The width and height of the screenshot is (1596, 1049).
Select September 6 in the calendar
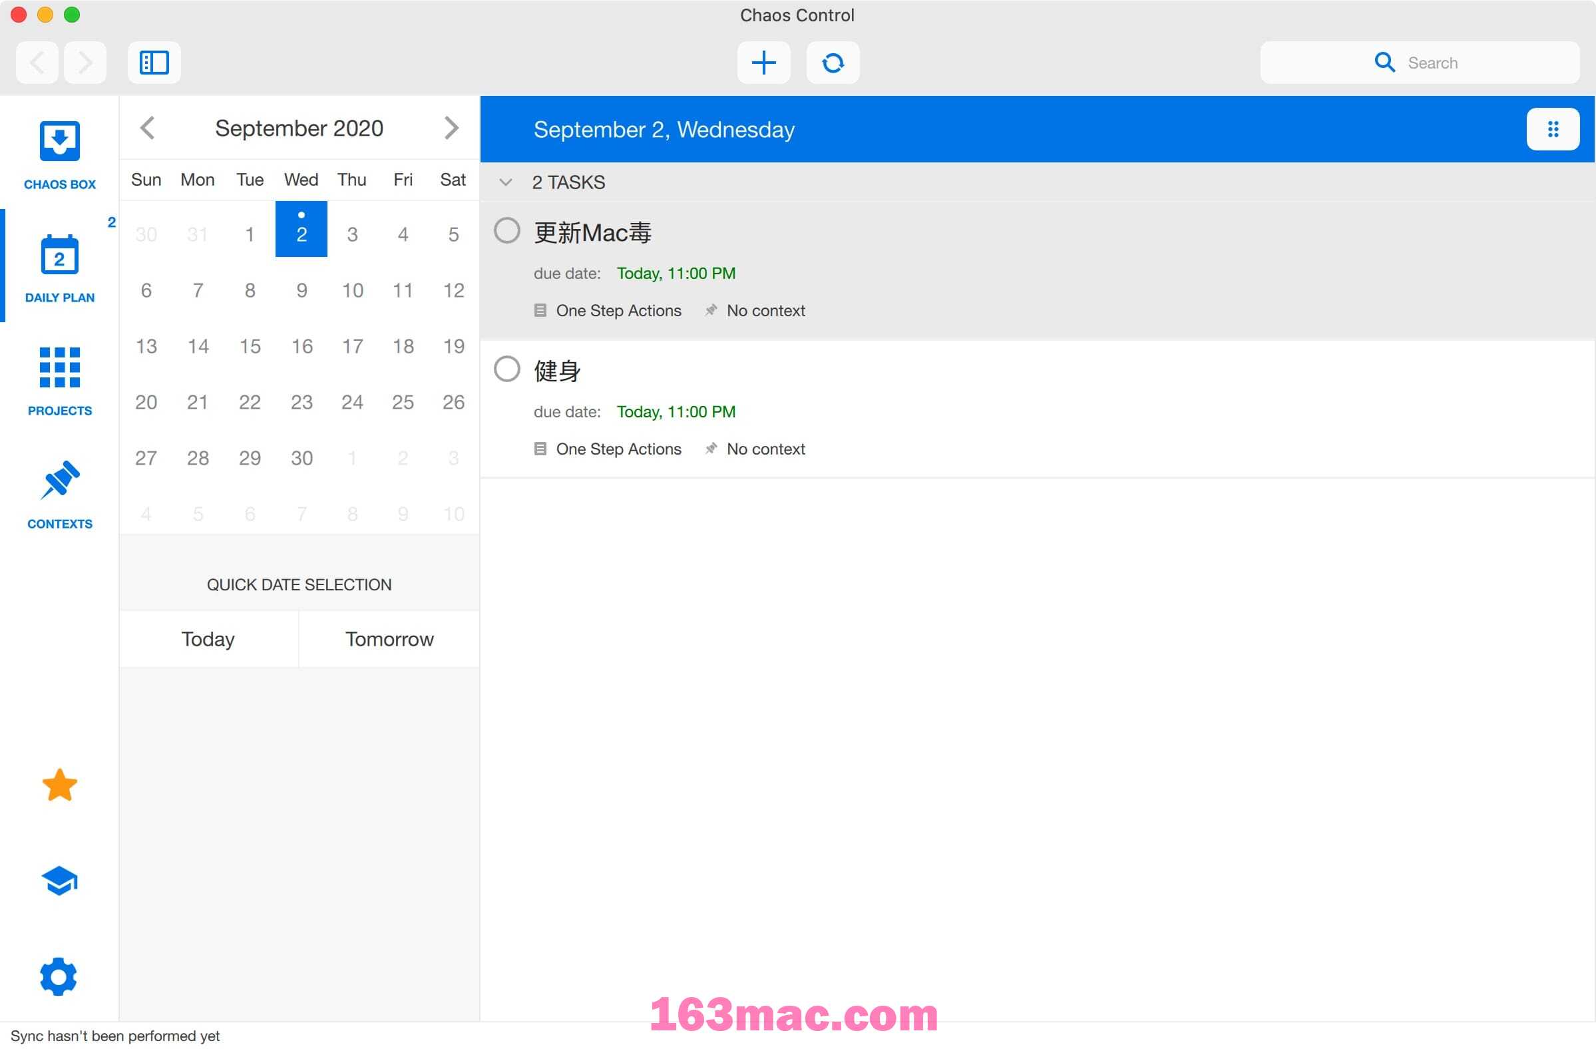pyautogui.click(x=146, y=290)
